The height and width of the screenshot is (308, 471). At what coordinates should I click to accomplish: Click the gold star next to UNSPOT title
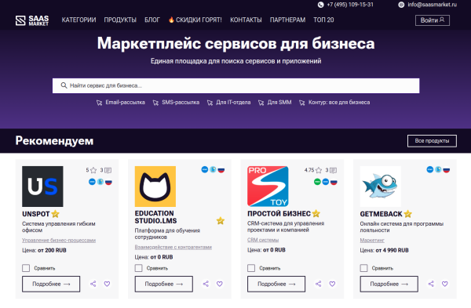(x=55, y=214)
